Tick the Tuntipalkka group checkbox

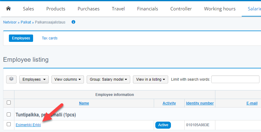pos(9,114)
